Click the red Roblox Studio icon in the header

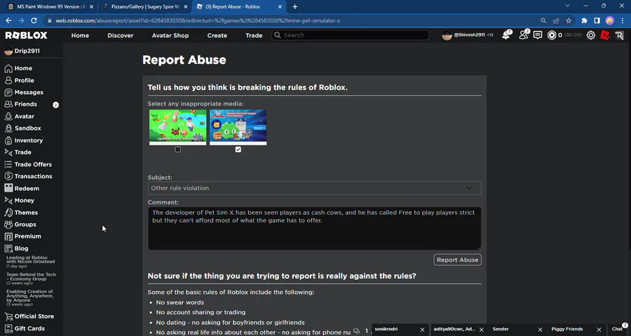pos(605,35)
